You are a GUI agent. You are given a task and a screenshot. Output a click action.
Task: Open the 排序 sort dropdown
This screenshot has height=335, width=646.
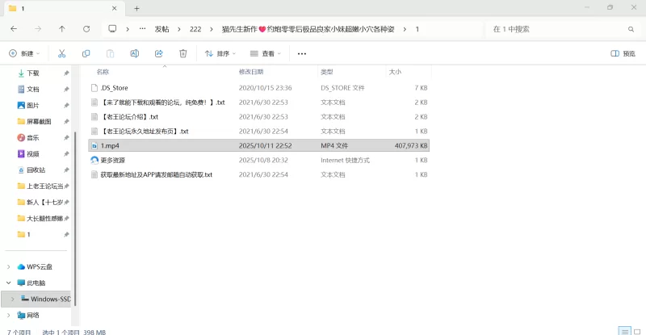(x=220, y=53)
